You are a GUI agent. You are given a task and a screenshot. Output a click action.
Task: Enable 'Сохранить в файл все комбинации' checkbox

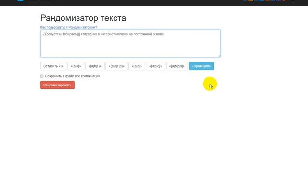(42, 76)
